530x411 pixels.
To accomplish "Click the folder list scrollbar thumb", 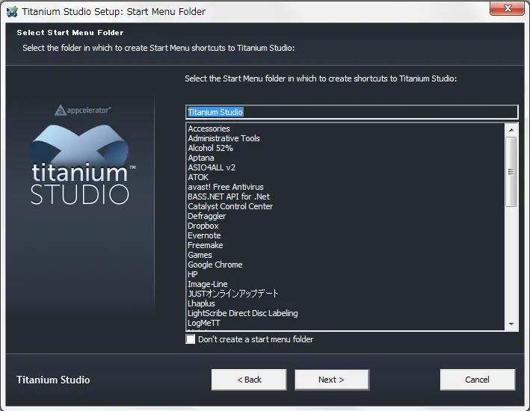I will [511, 171].
